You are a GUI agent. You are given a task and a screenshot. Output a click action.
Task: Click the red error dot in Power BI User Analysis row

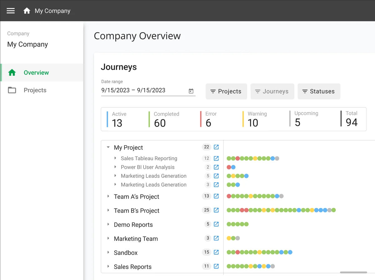pyautogui.click(x=229, y=167)
